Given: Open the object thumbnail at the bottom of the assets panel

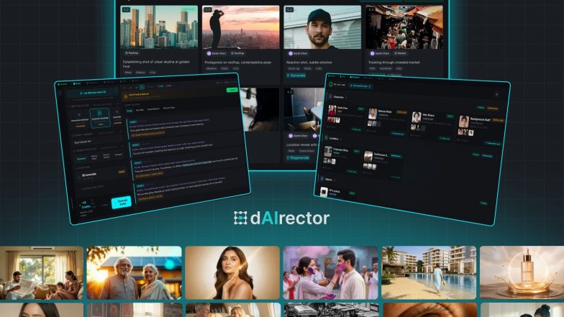Looking at the screenshot, I should click(x=324, y=191).
